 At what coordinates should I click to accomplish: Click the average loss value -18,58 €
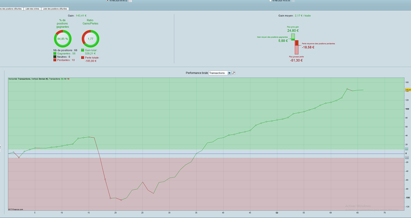[308, 47]
